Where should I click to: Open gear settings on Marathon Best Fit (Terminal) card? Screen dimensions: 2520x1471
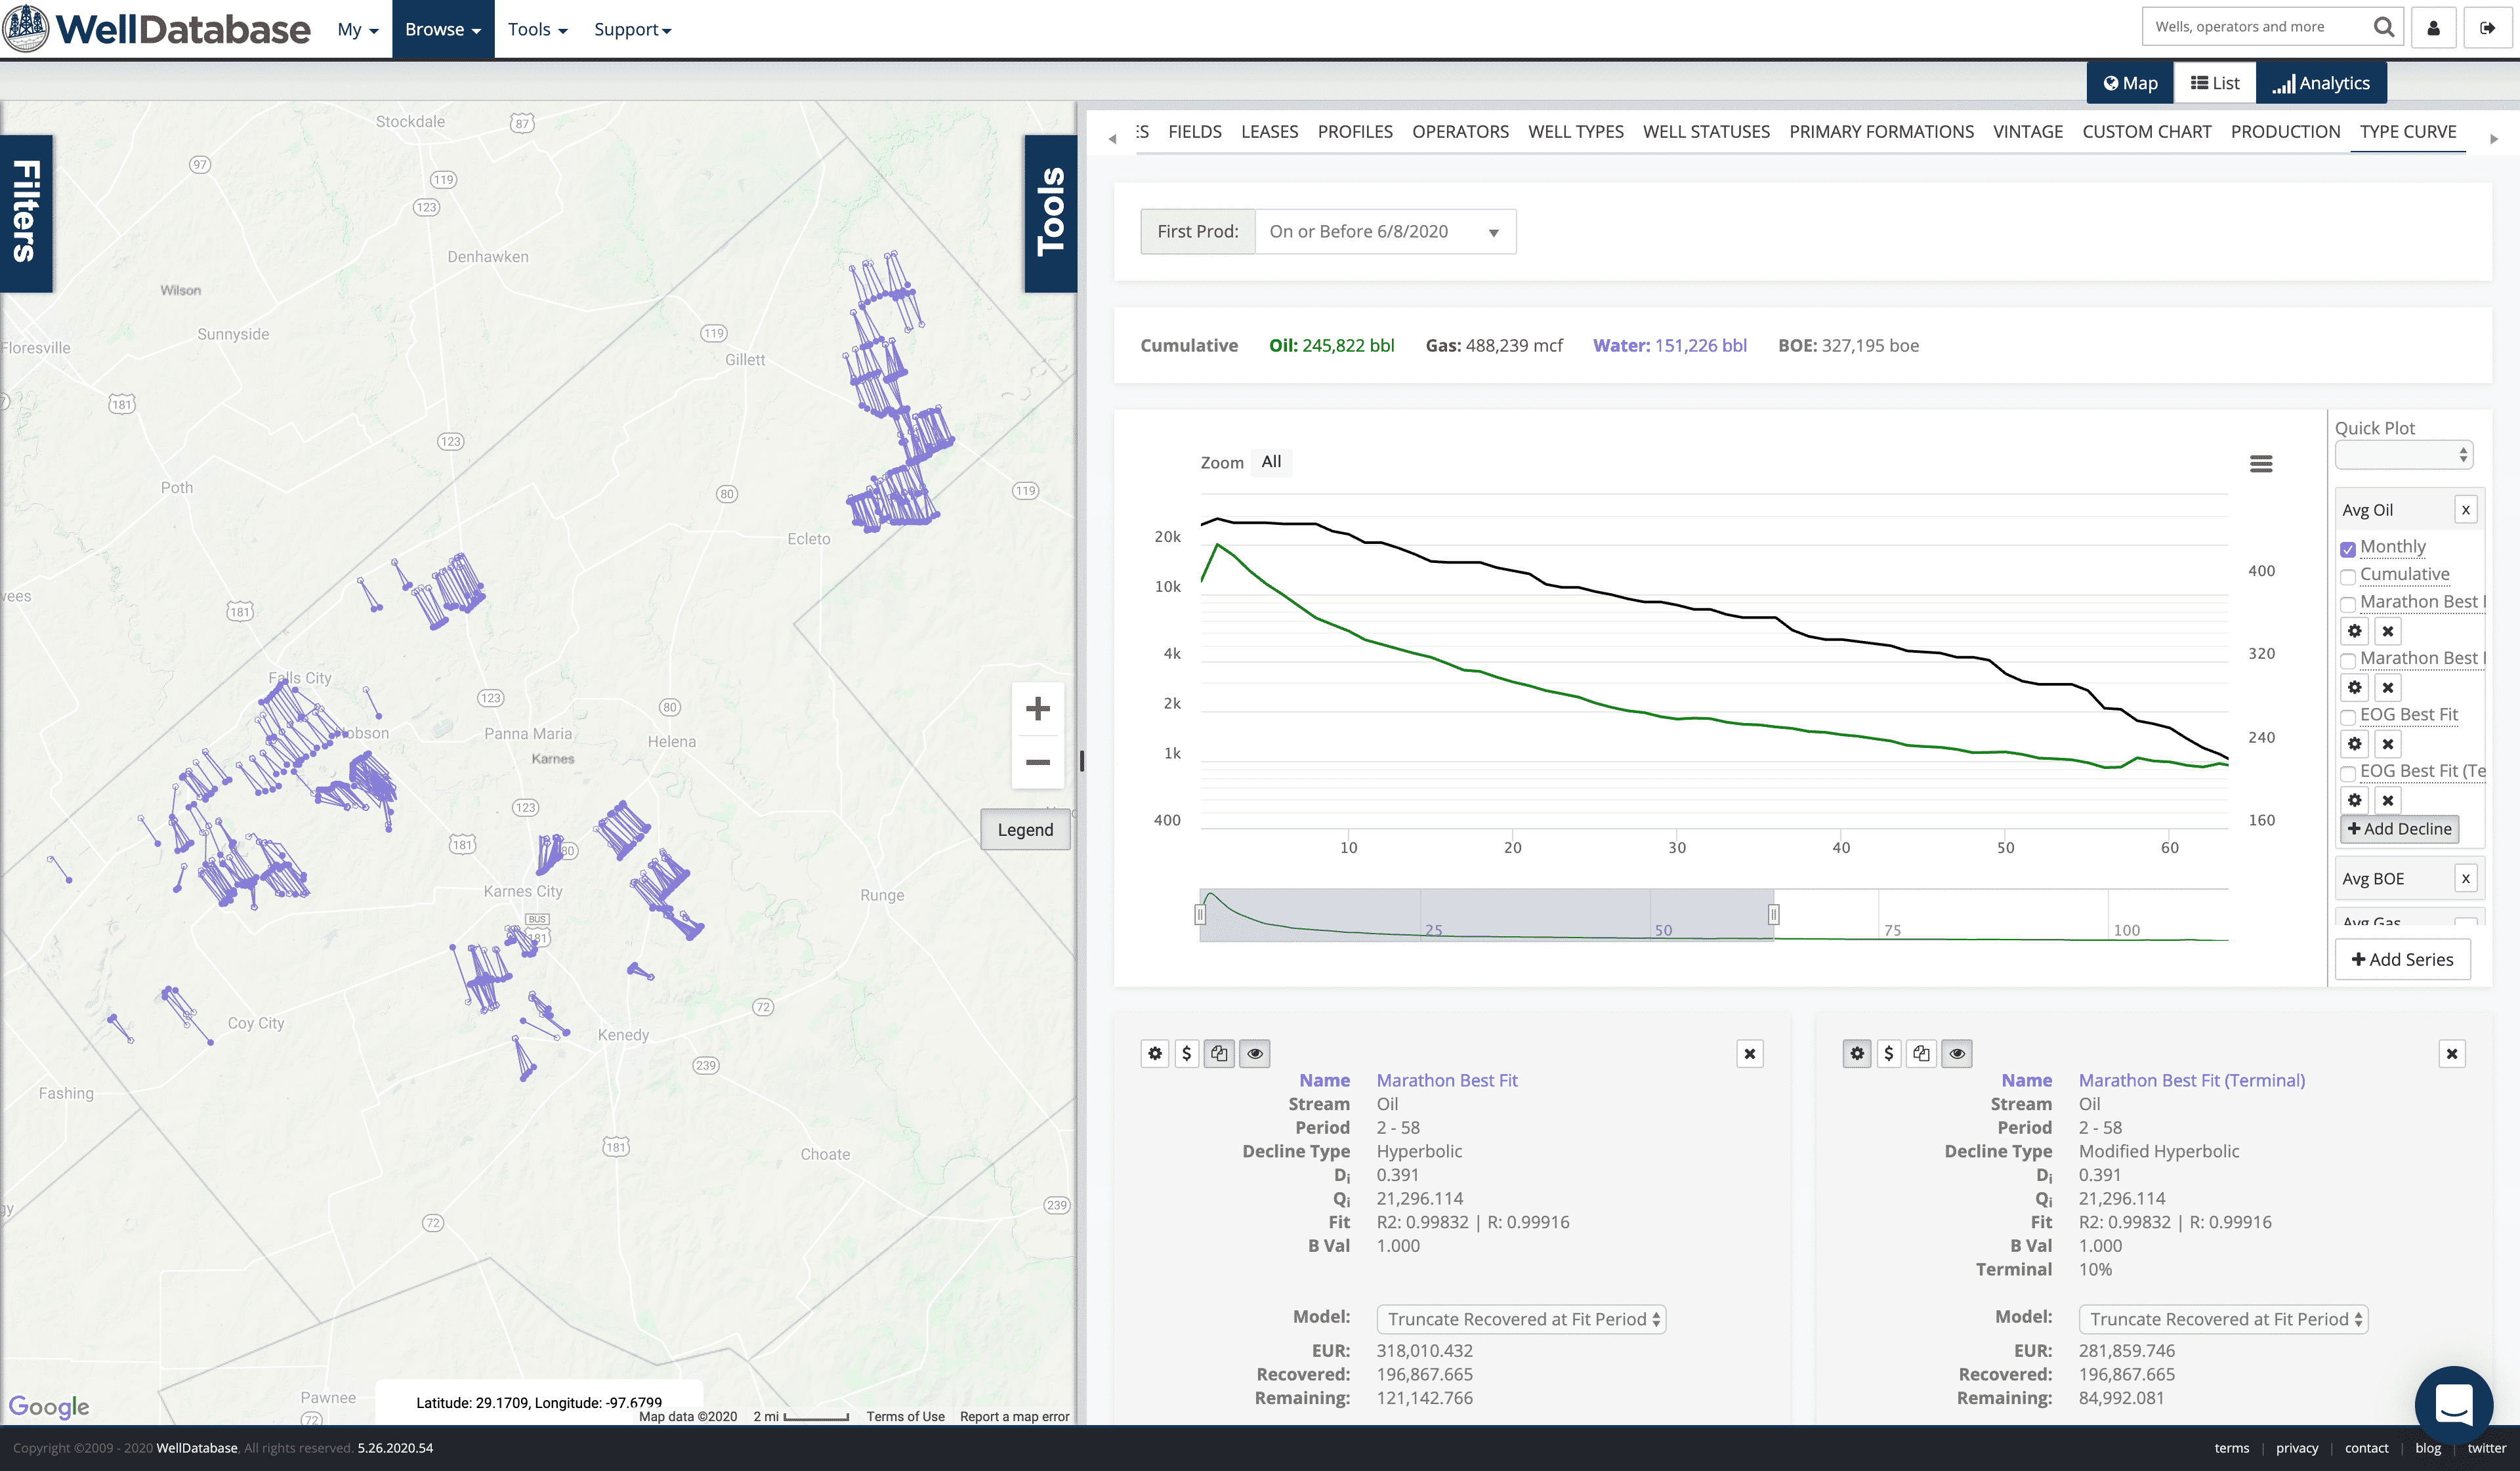1857,1053
